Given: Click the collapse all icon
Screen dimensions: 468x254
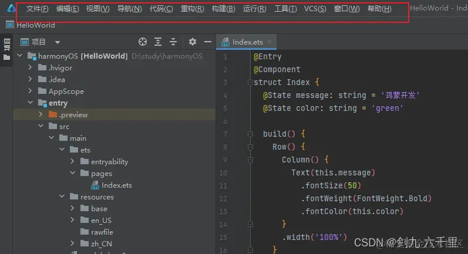Looking at the screenshot, I should pos(173,42).
